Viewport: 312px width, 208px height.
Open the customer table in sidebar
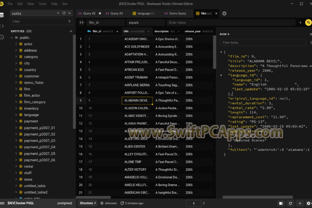coord(32,76)
